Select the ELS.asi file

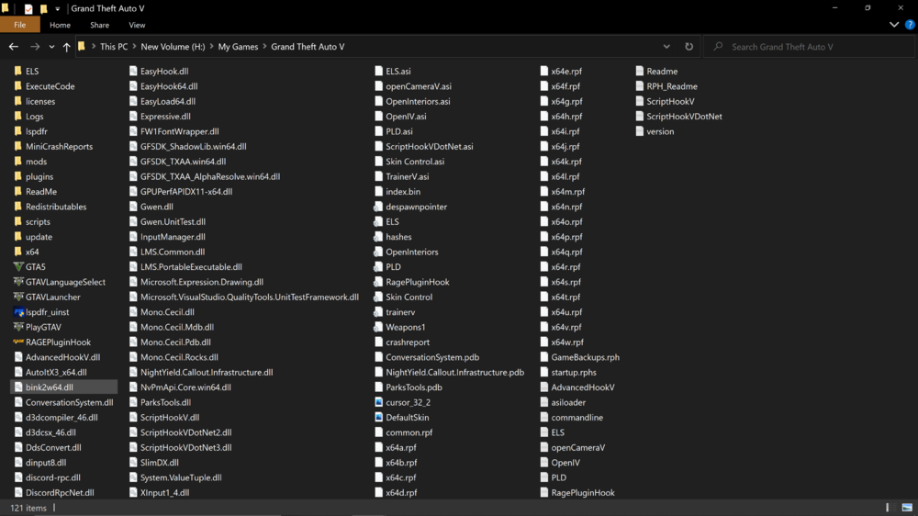point(393,71)
